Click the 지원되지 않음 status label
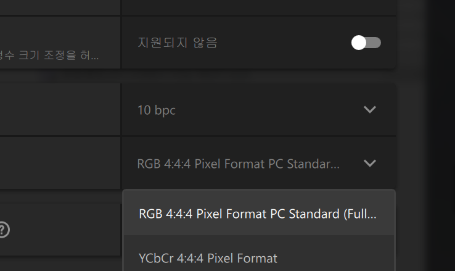The width and height of the screenshot is (455, 271). (178, 43)
